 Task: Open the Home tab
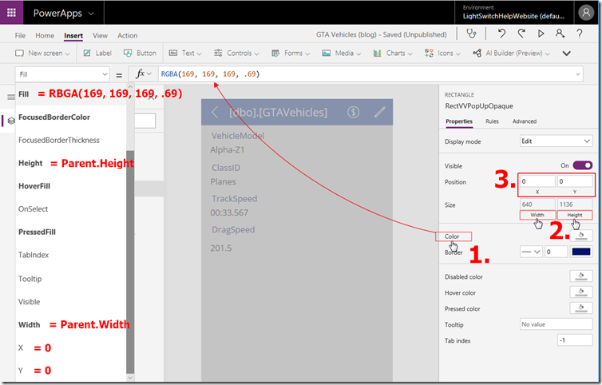45,35
